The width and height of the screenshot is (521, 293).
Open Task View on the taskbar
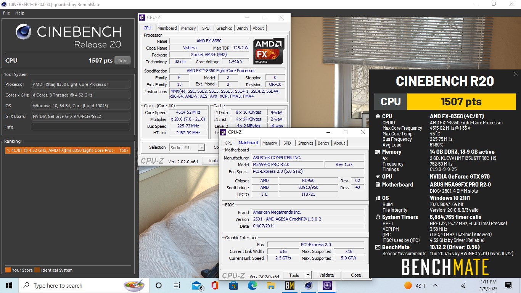coord(177,285)
